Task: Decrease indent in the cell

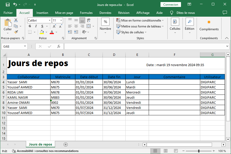Action: coord(70,32)
